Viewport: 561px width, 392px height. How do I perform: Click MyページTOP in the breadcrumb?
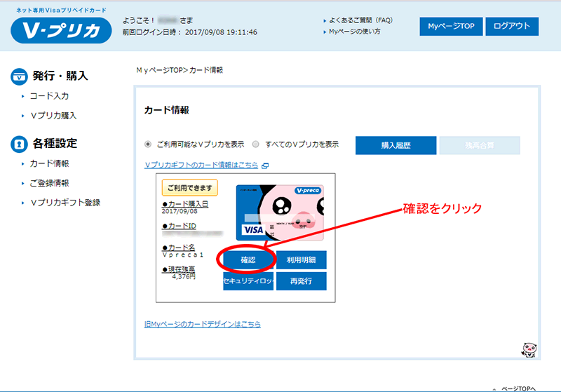pos(159,70)
